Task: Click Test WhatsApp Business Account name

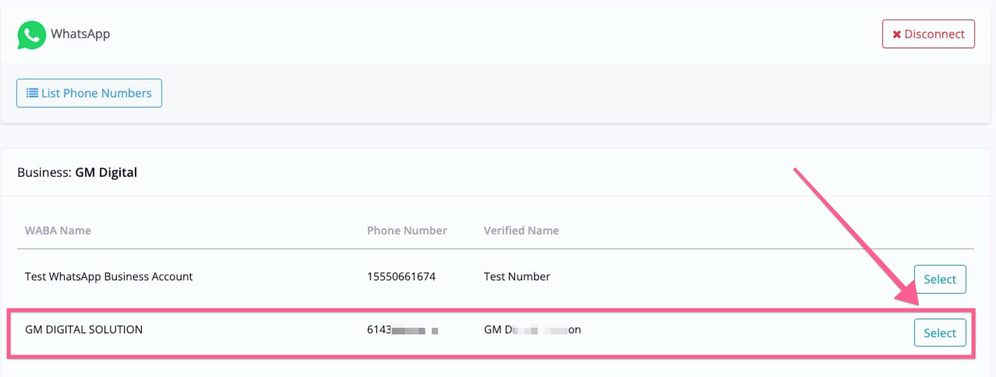Action: 109,277
